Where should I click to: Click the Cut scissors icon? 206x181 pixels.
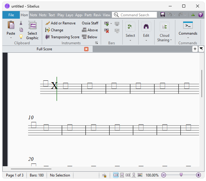[21, 23]
